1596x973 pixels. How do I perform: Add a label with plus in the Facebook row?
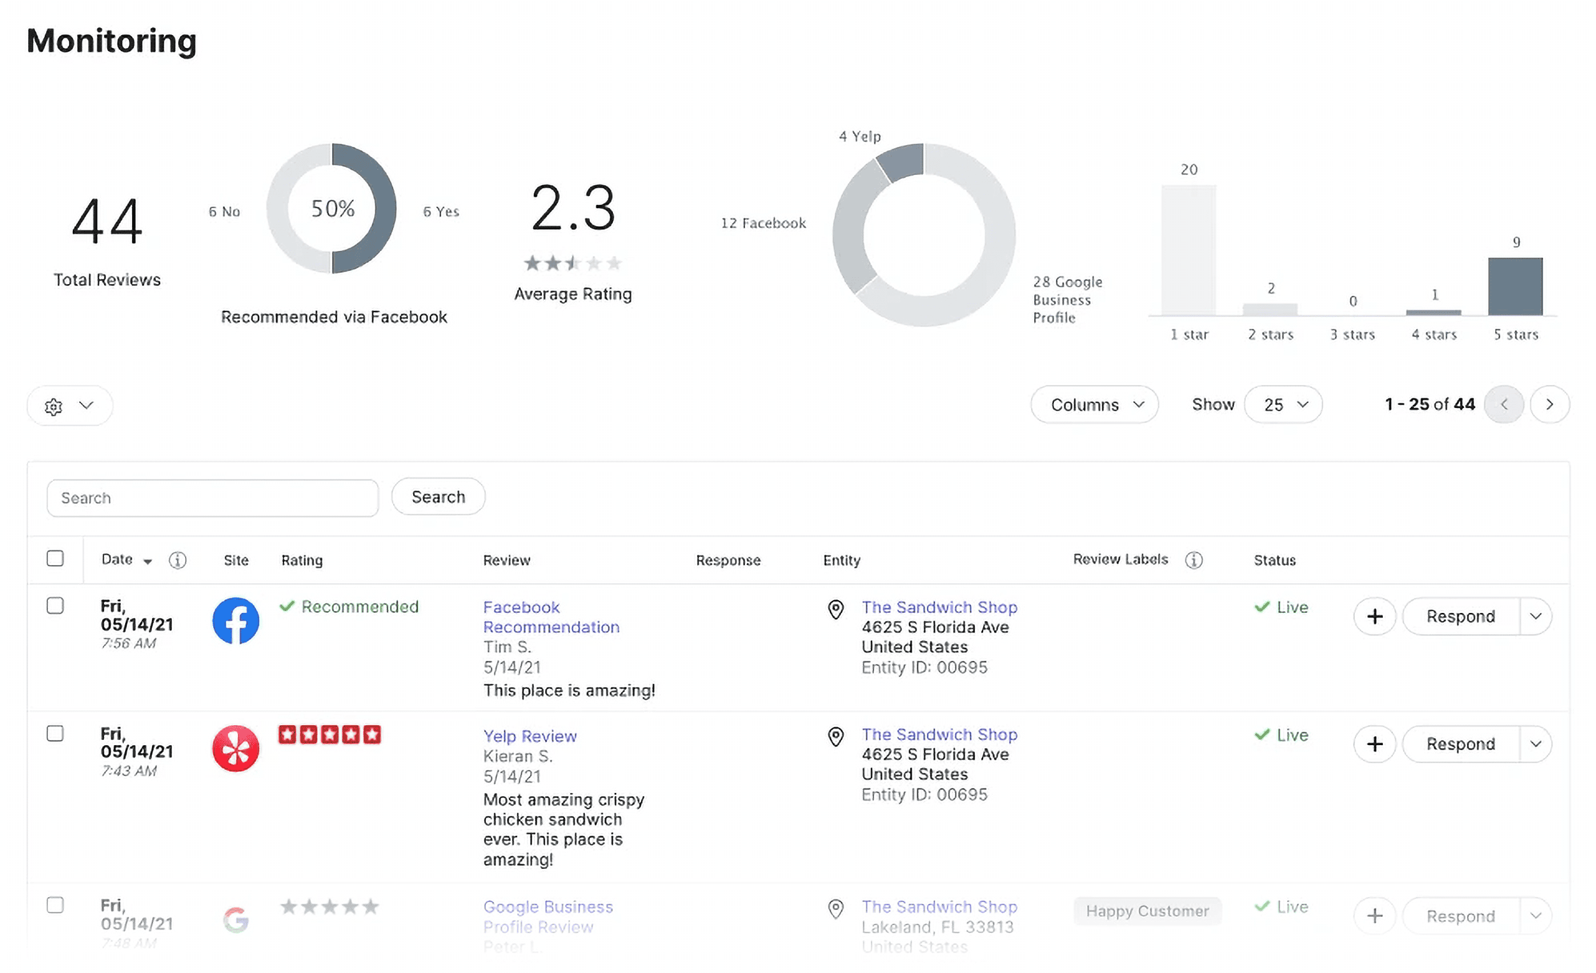pos(1374,617)
